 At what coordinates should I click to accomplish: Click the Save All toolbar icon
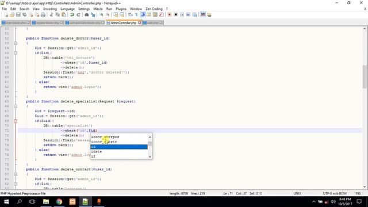click(24, 15)
